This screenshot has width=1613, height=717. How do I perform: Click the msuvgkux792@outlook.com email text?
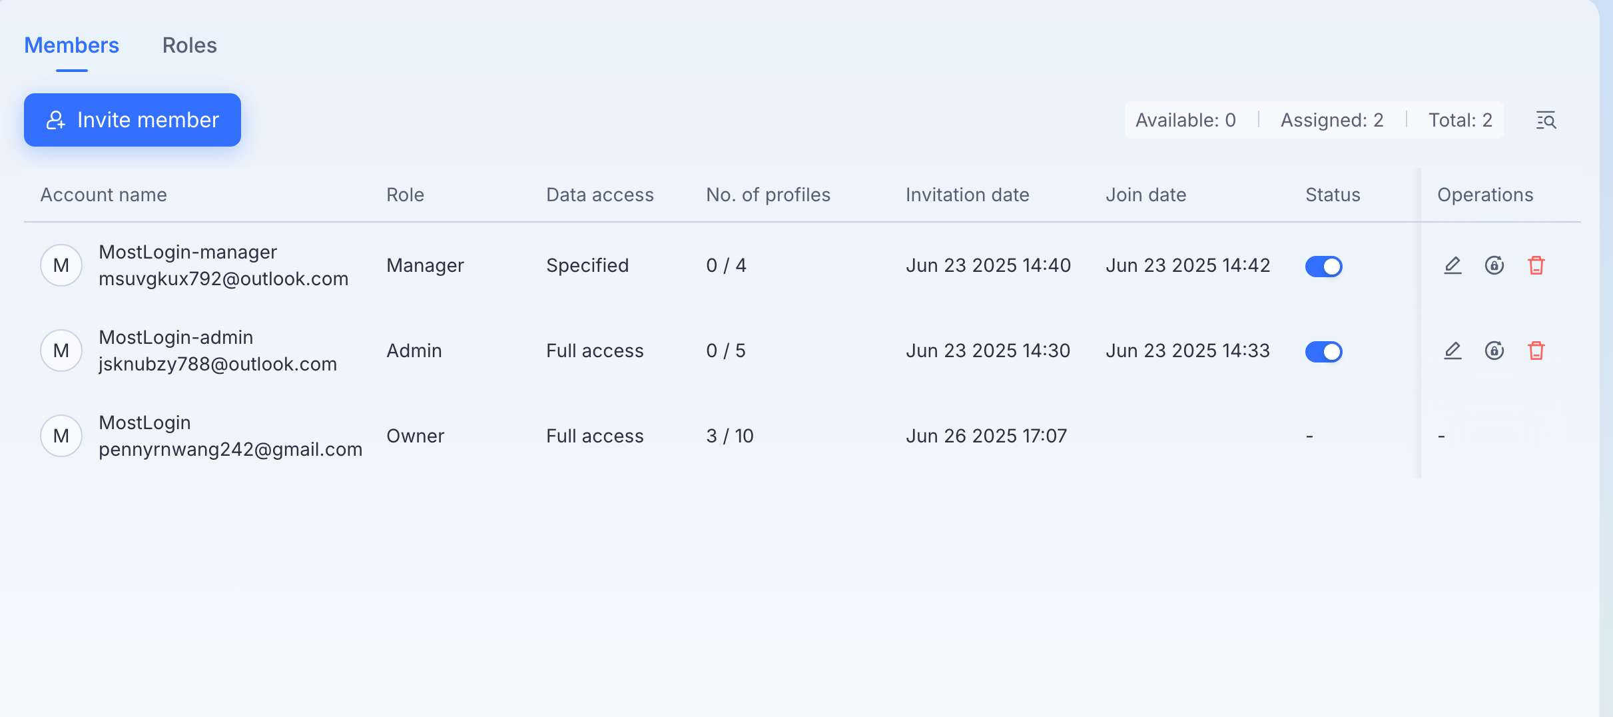(x=224, y=279)
